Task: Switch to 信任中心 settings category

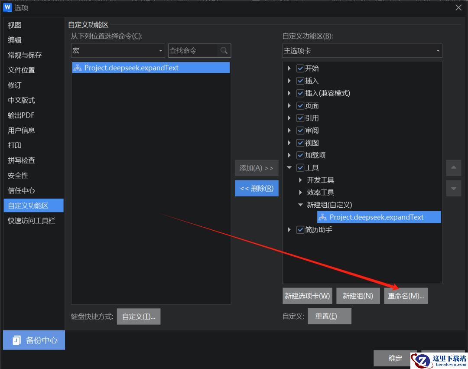Action: pyautogui.click(x=21, y=190)
